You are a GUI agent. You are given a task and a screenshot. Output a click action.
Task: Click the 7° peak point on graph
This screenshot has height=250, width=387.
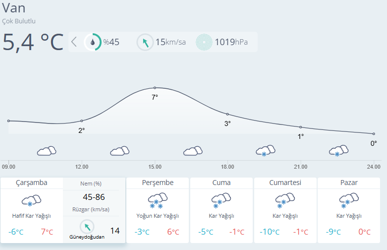[155, 88]
